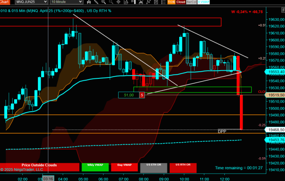Click the 19519,50 price marker

(x=275, y=95)
